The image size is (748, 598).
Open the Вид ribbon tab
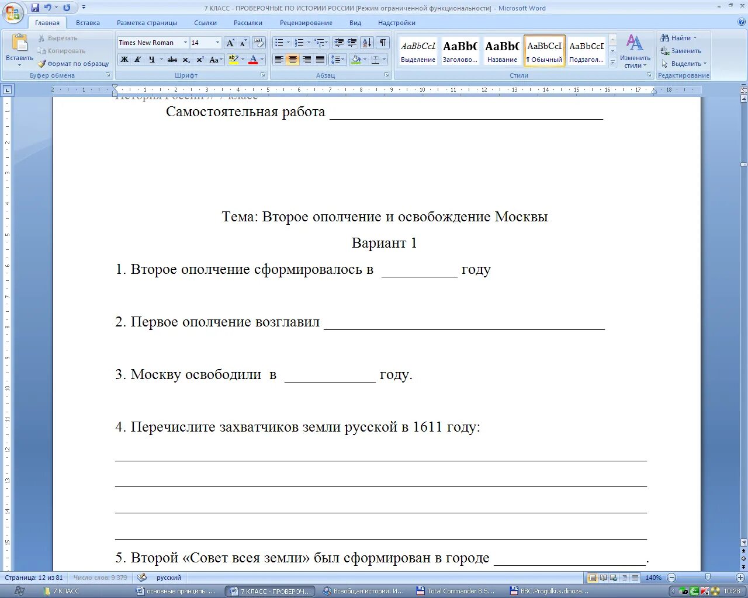(x=355, y=23)
